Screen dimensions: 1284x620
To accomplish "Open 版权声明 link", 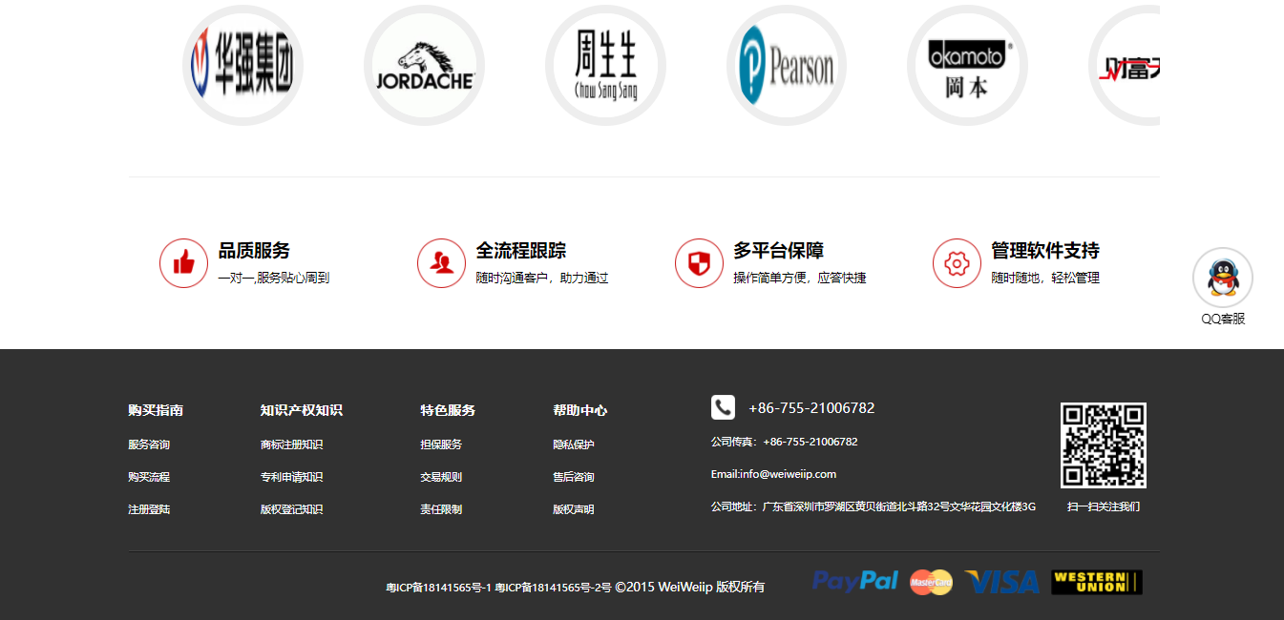I will point(574,509).
